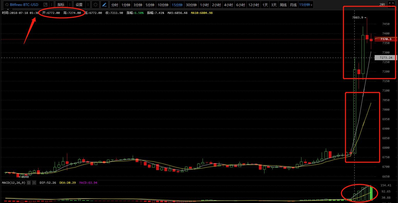Click the MA10:6804.98 value
This screenshot has height=203, width=398.
[x=202, y=13]
